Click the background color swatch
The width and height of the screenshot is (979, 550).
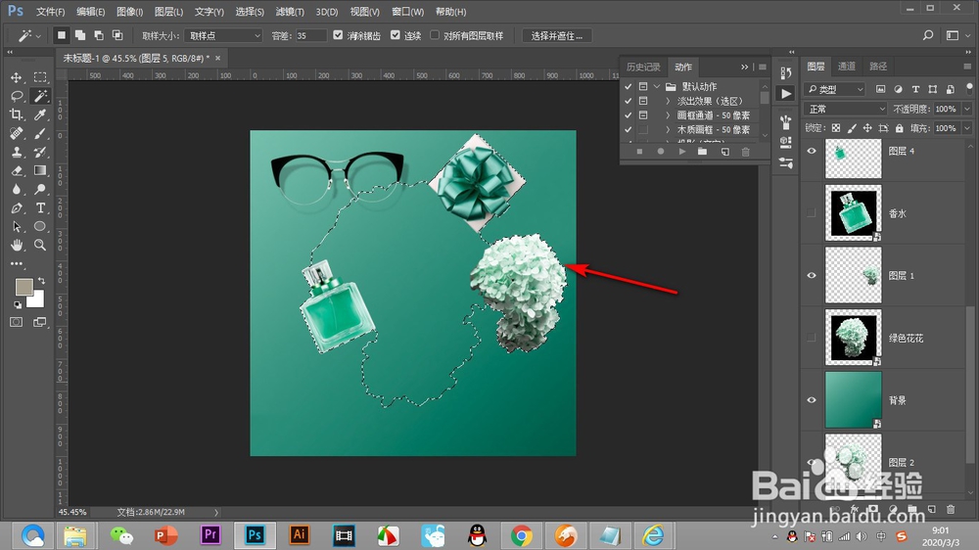click(x=37, y=300)
